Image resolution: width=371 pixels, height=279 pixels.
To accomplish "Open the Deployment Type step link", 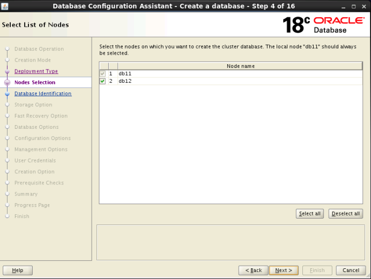I will tap(36, 71).
